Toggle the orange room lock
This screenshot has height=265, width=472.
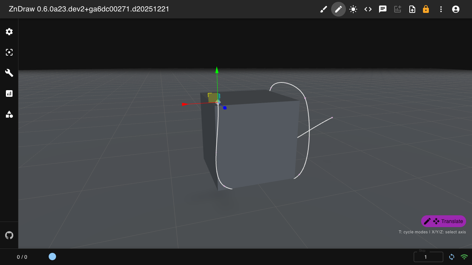pyautogui.click(x=426, y=9)
